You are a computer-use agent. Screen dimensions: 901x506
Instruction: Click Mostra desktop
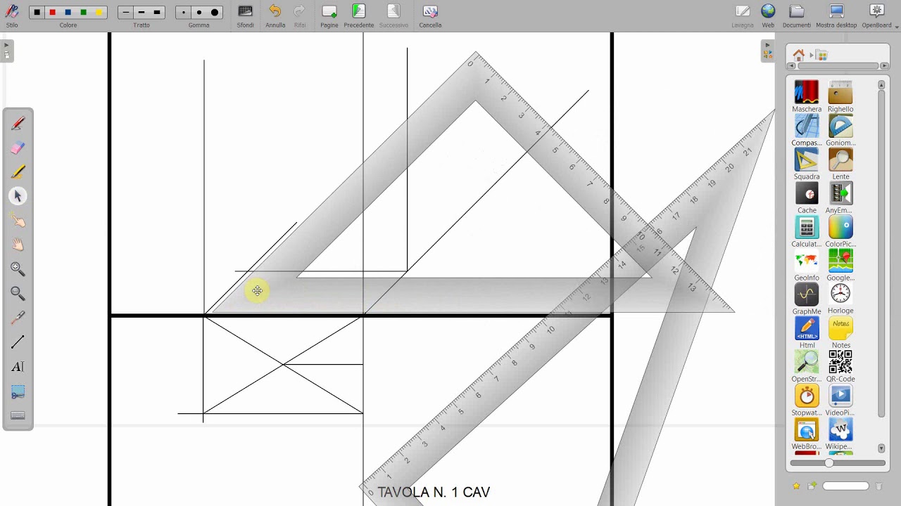836,15
